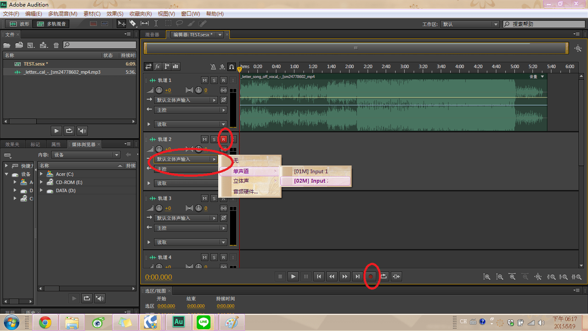
Task: Open Google Chrome from the taskbar
Action: click(x=45, y=323)
